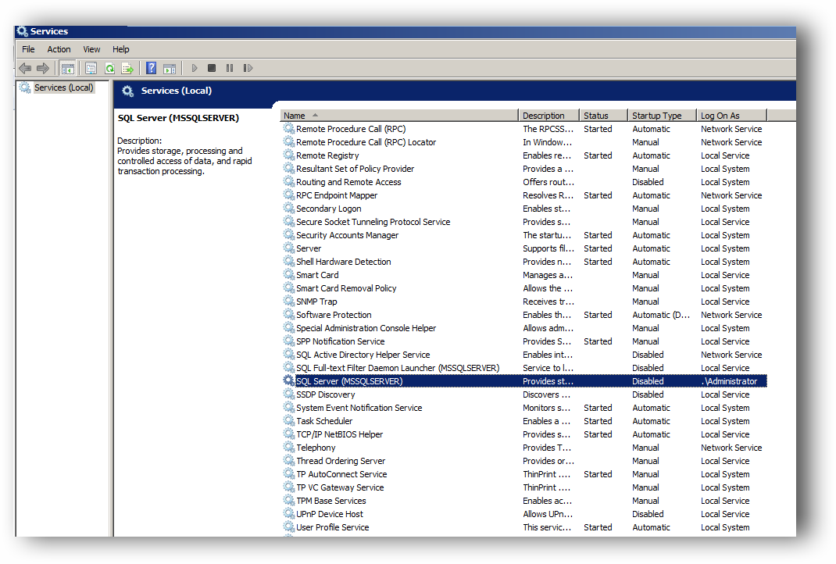Viewport: 836px width, 564px height.
Task: Click the Restart Service toolbar icon
Action: point(248,68)
